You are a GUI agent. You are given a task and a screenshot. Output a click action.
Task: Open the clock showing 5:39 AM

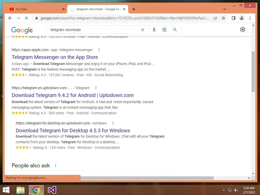pos(249,190)
